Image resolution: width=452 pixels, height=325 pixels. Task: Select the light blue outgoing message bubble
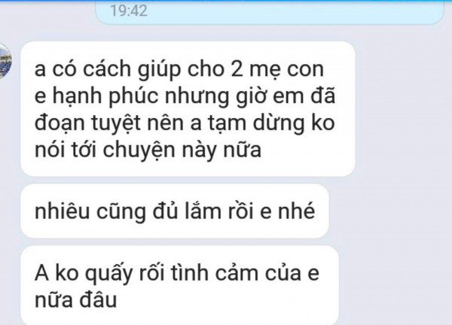270,12
